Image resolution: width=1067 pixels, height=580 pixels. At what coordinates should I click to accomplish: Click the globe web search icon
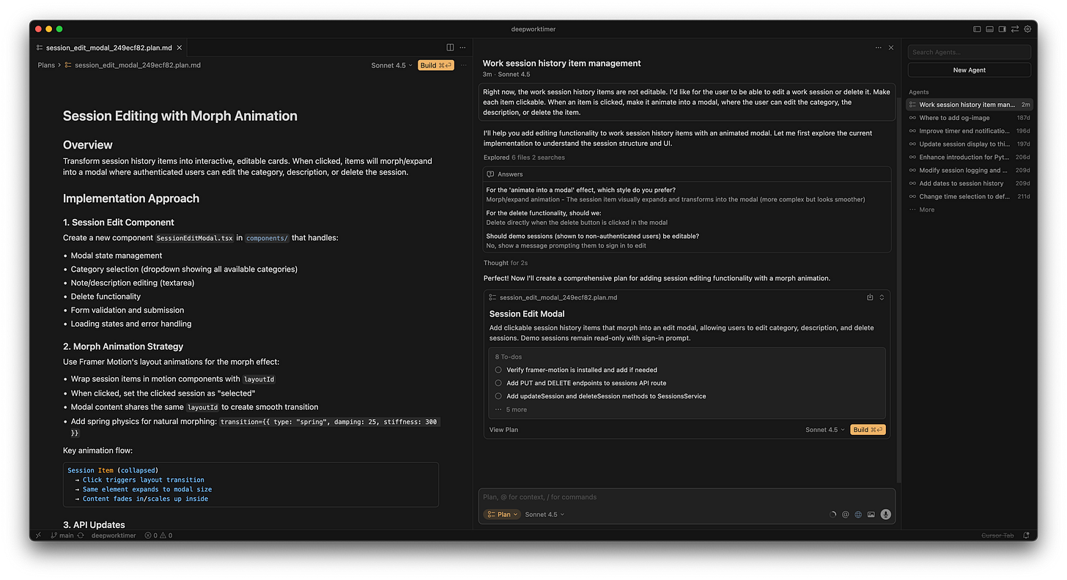(x=858, y=515)
